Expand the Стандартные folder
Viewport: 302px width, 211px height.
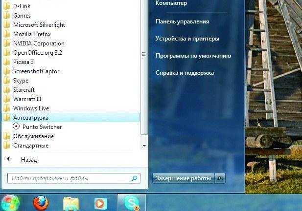30,146
